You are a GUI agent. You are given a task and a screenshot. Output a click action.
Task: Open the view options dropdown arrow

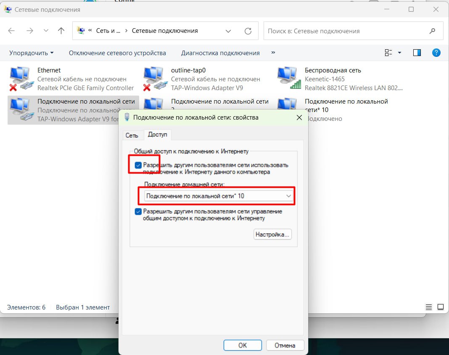(399, 53)
